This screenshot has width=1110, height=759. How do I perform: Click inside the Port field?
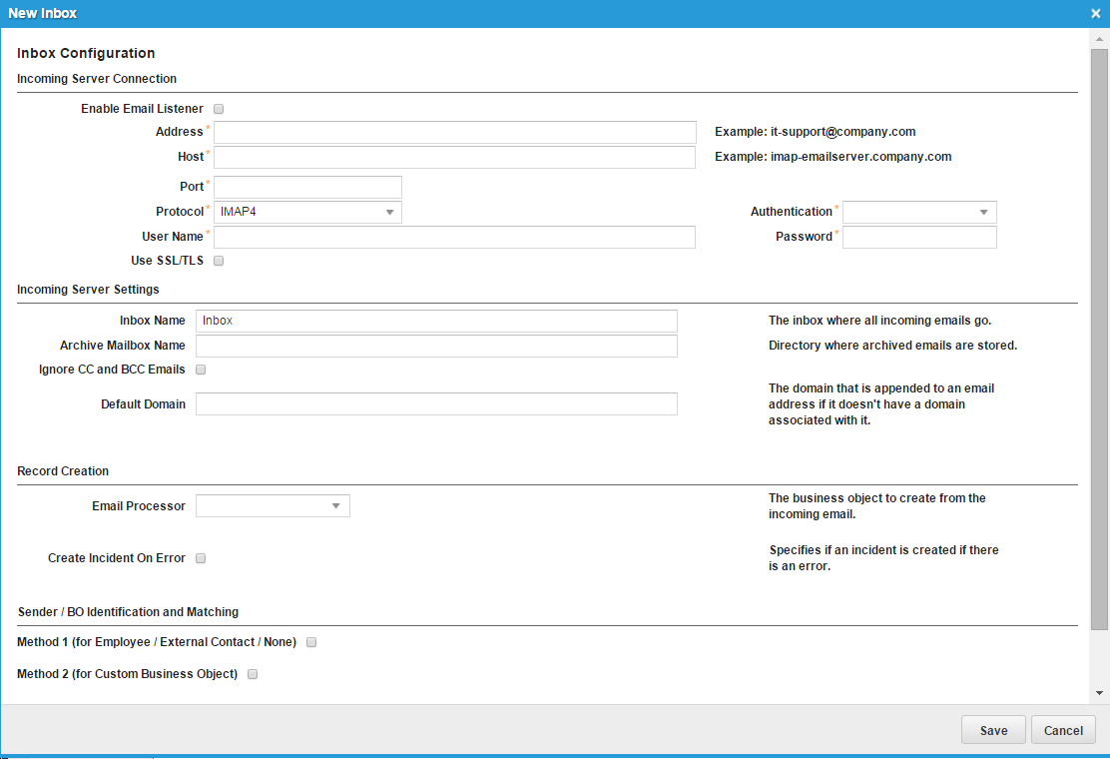[306, 187]
